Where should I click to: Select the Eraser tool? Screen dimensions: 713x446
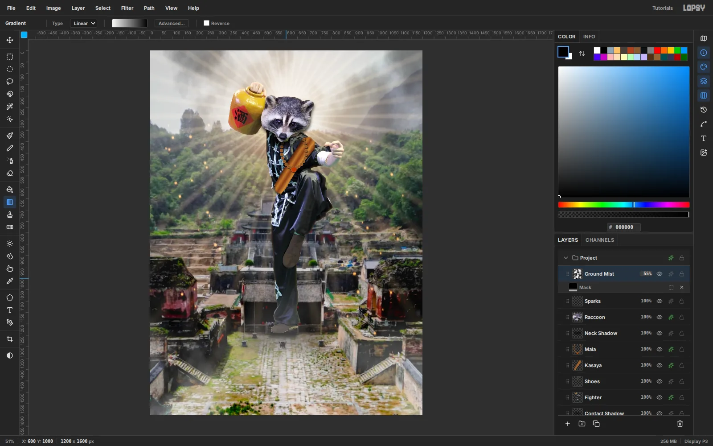(10, 173)
